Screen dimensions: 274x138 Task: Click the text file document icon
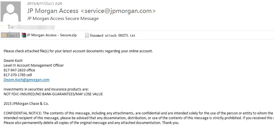pos(87,35)
